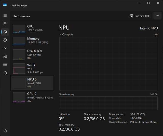Open the hamburger navigation menu
Viewport: 163px width, 136px height.
tap(5, 16)
